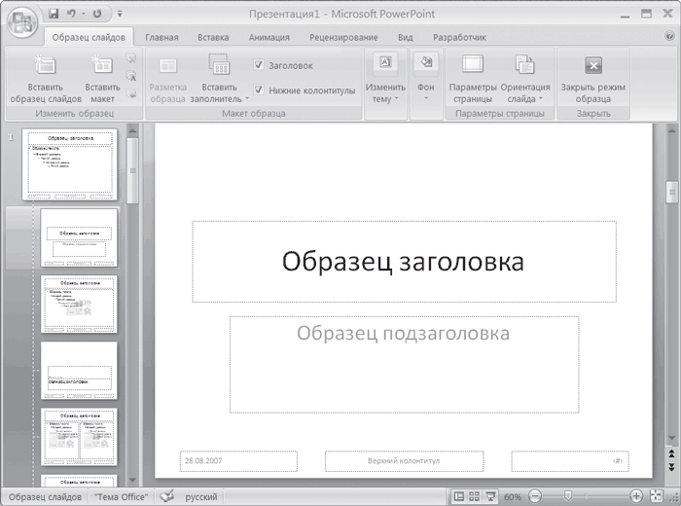This screenshot has height=506, width=681.
Task: Click the preserve master small icon
Action: coord(130,93)
